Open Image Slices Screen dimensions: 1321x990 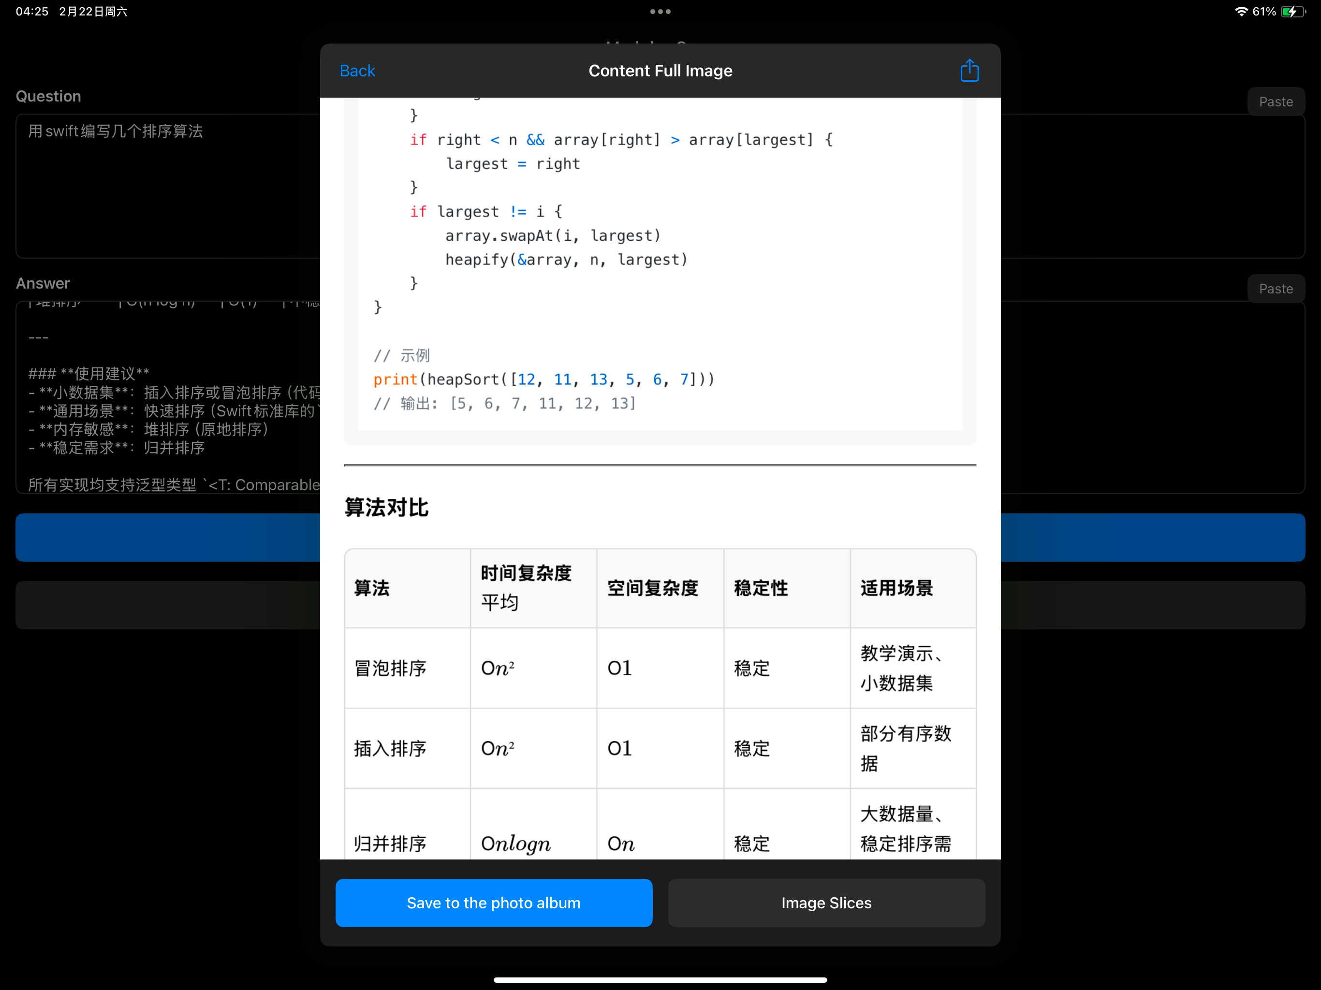tap(826, 902)
